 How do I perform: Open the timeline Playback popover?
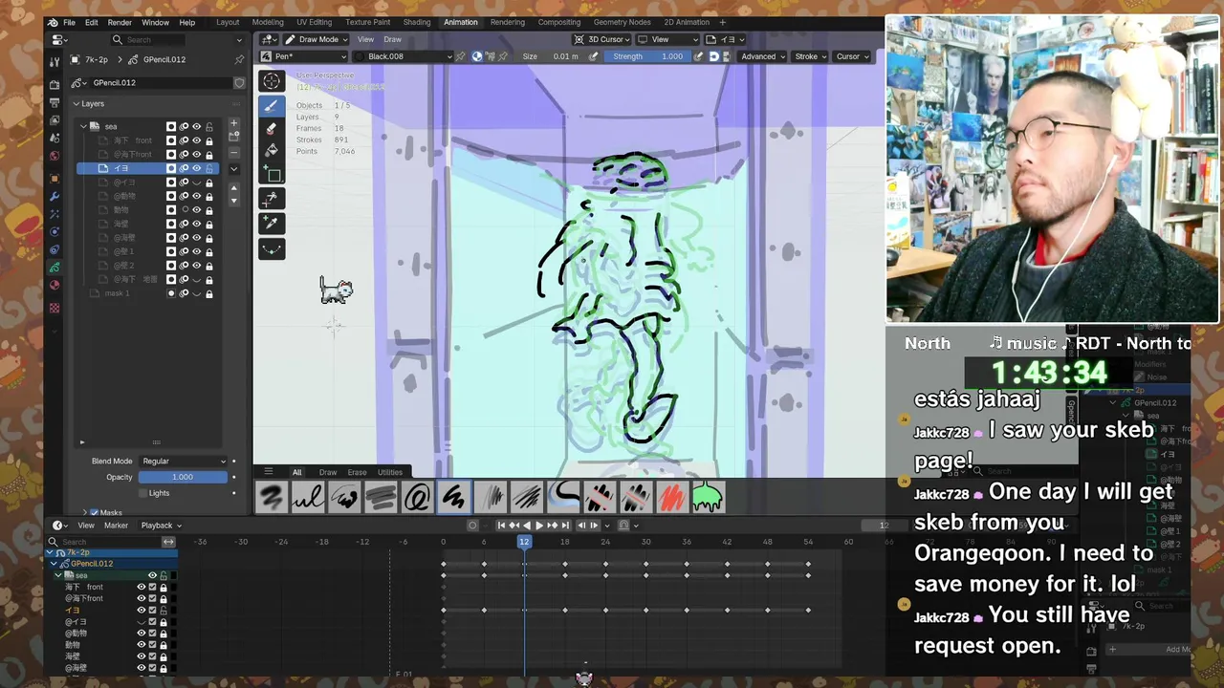[x=161, y=525]
